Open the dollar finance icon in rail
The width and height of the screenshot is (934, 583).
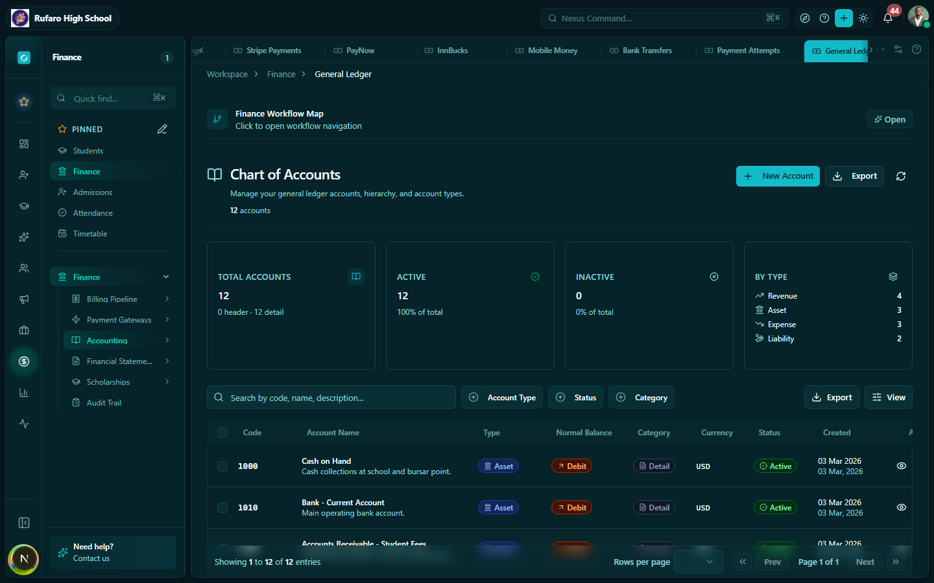coord(24,361)
